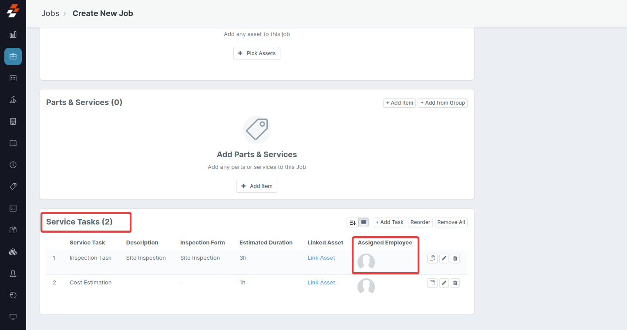Edit the Cost Estimation task via pencil icon
This screenshot has height=330, width=627.
(444, 283)
